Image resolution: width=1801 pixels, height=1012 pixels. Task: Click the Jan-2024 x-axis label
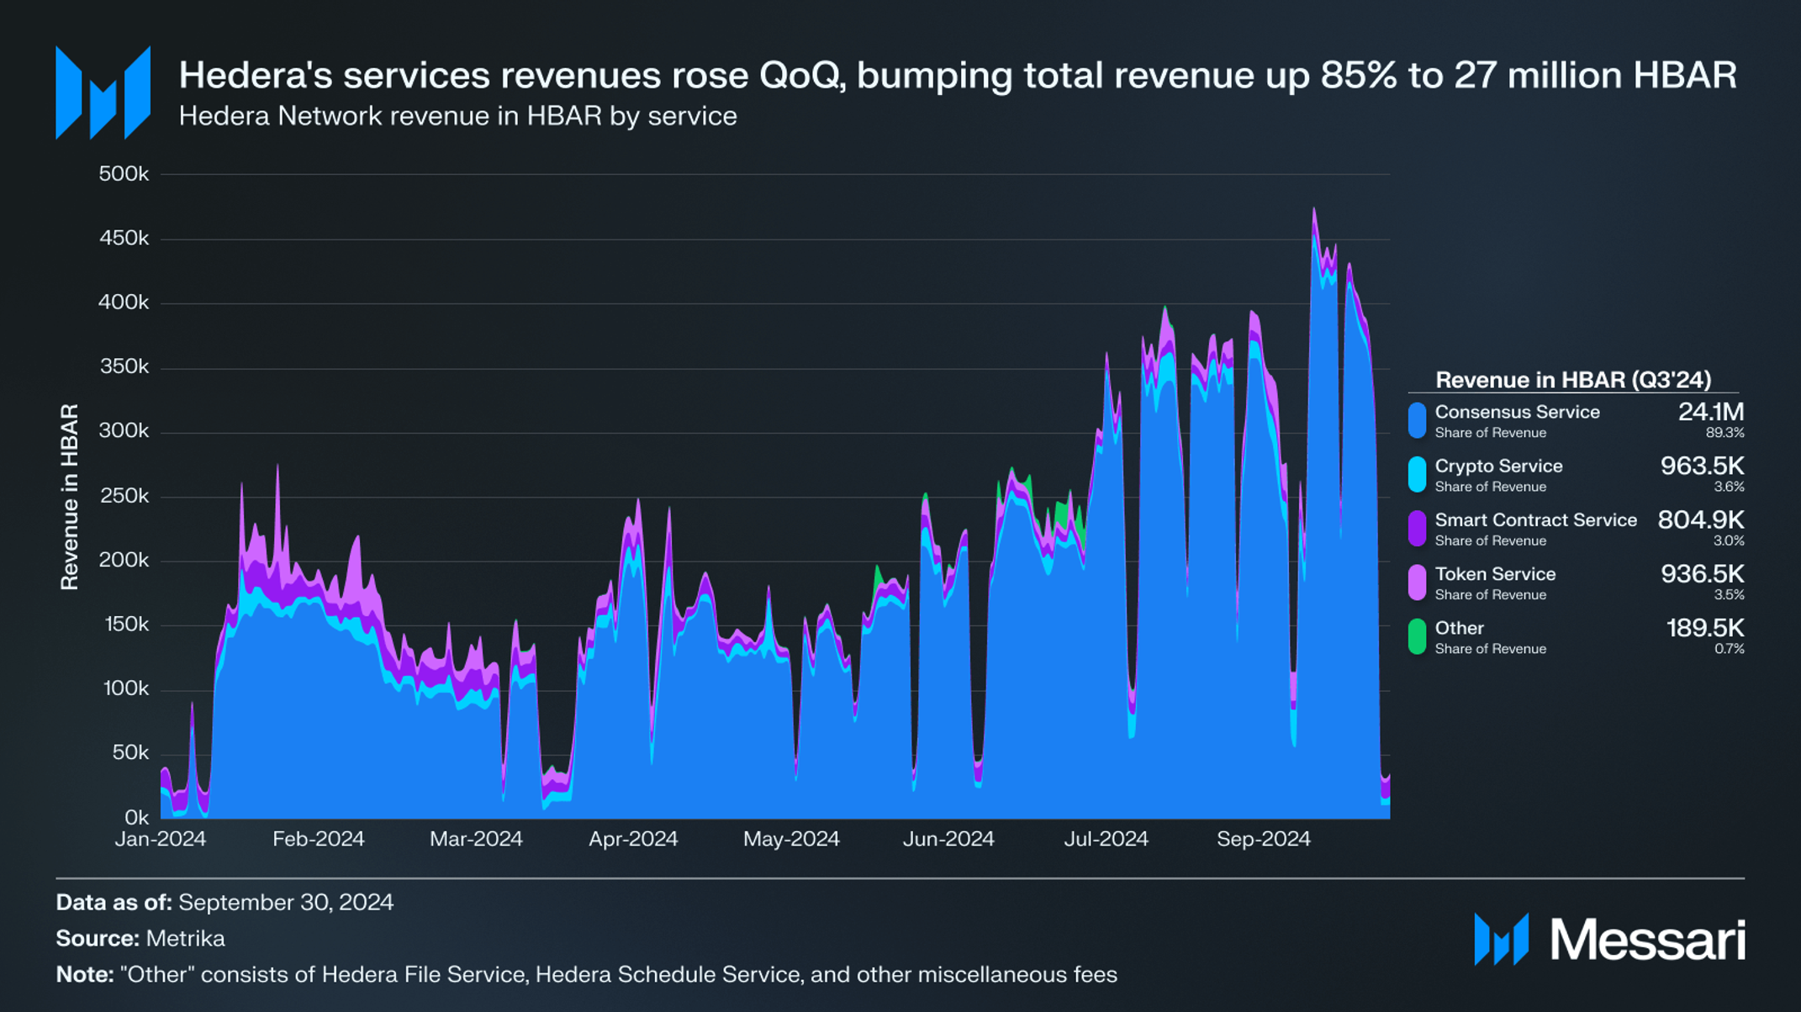(160, 839)
